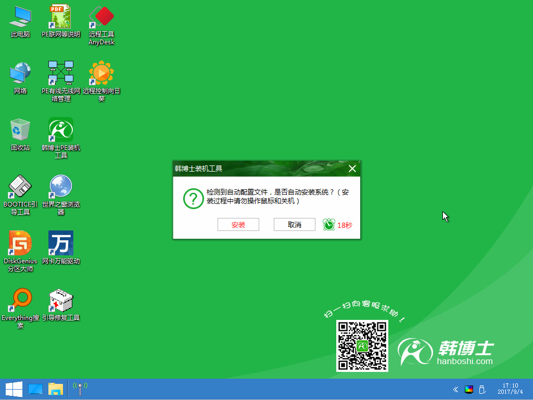Cancel the automatic system installation

point(295,224)
